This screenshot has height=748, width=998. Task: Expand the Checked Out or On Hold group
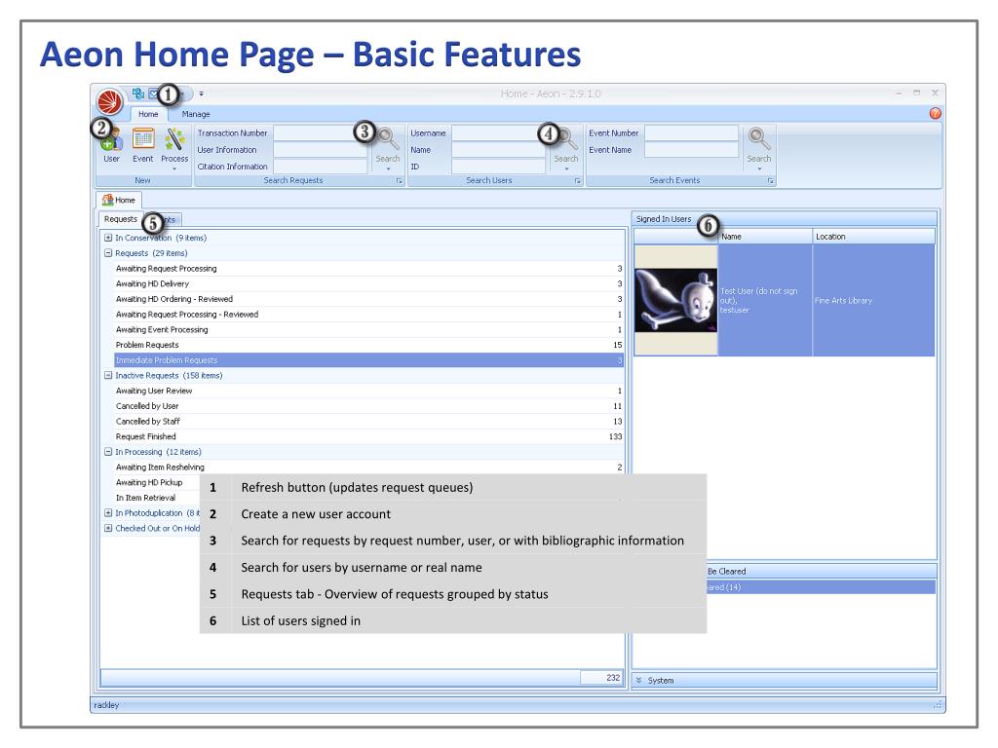tap(108, 528)
